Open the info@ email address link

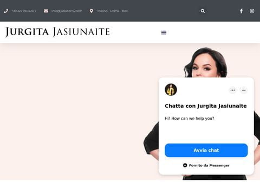click(67, 11)
